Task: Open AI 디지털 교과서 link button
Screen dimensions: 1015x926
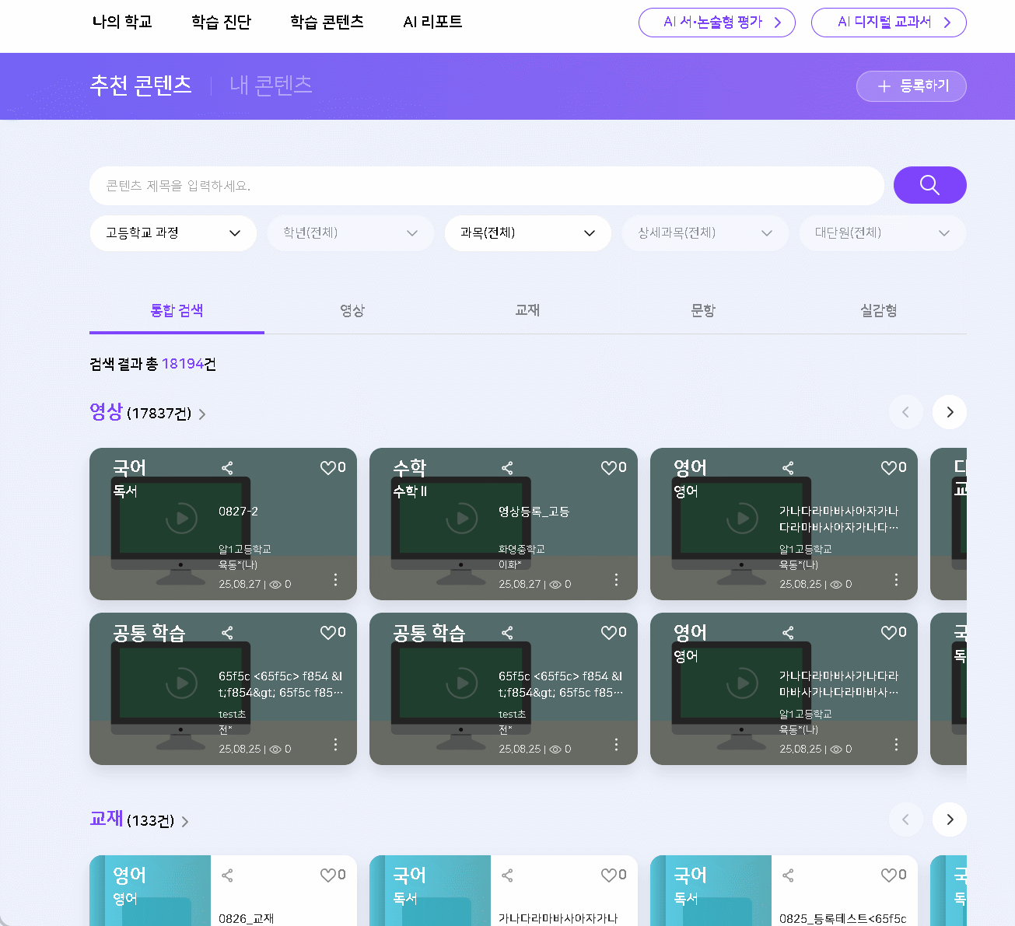Action: (x=888, y=23)
